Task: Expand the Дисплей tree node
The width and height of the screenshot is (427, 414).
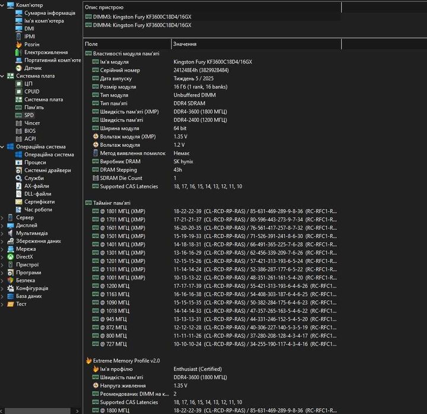Action: [x=2, y=226]
